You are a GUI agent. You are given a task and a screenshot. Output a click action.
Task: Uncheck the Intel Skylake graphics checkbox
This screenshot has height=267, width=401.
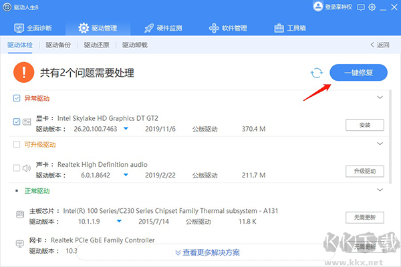pyautogui.click(x=17, y=121)
